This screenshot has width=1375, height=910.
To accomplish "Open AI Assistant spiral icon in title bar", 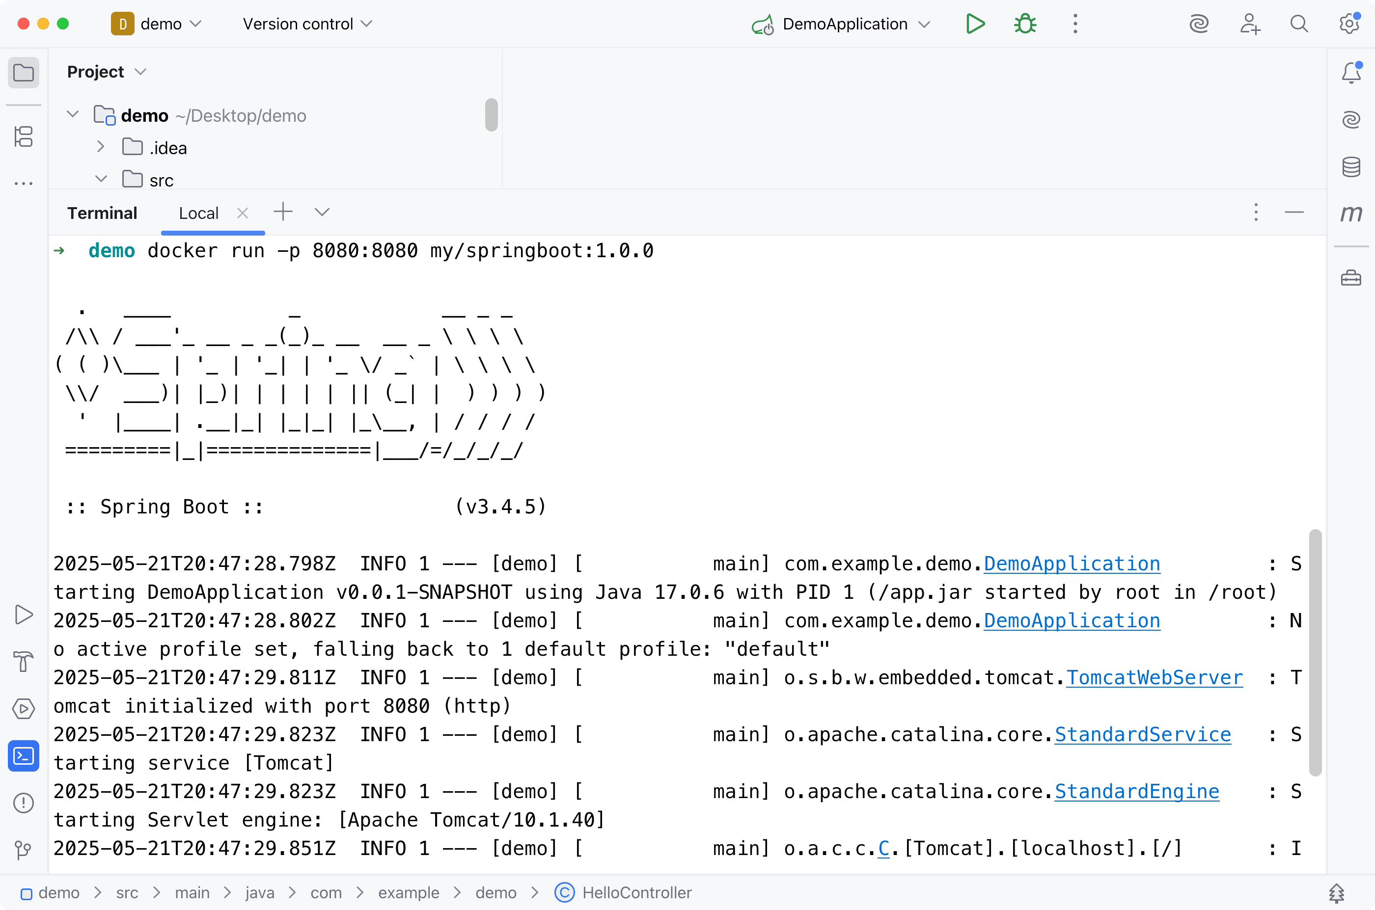I will point(1199,24).
